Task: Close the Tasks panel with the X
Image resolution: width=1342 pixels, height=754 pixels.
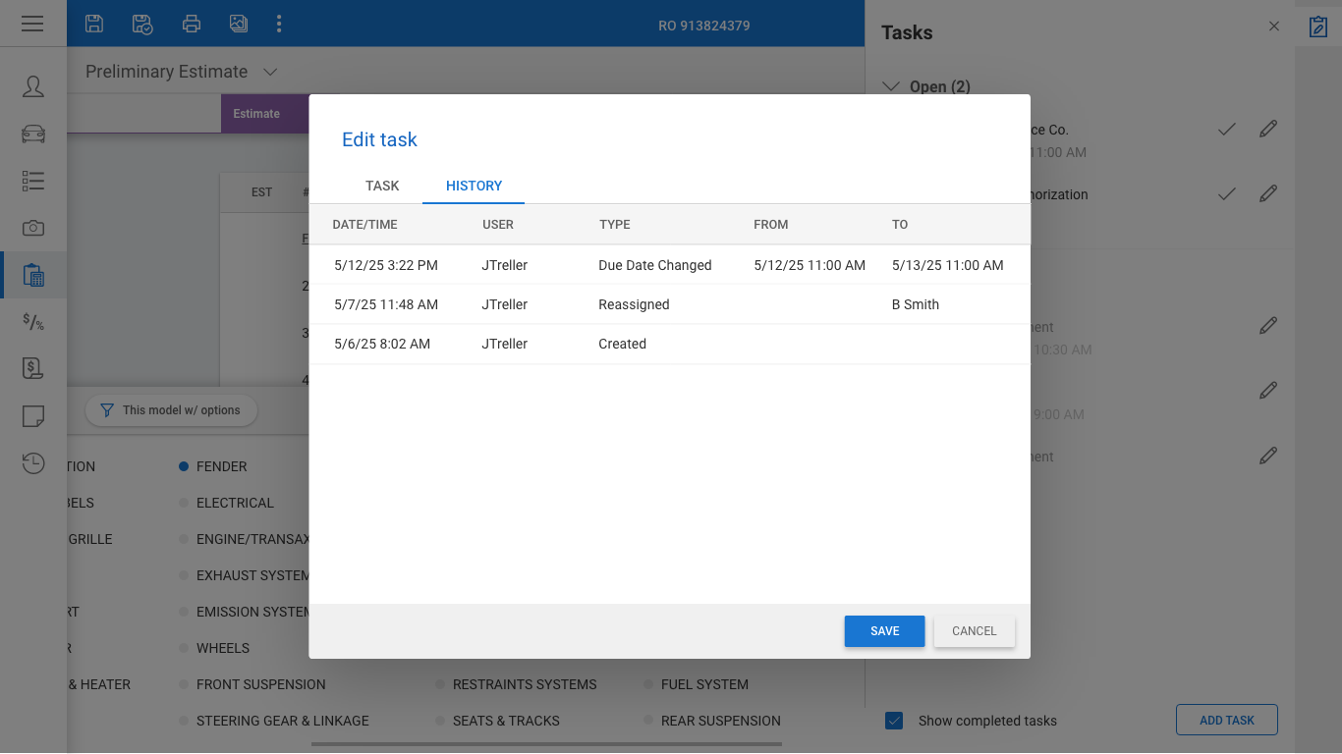Action: pyautogui.click(x=1274, y=27)
